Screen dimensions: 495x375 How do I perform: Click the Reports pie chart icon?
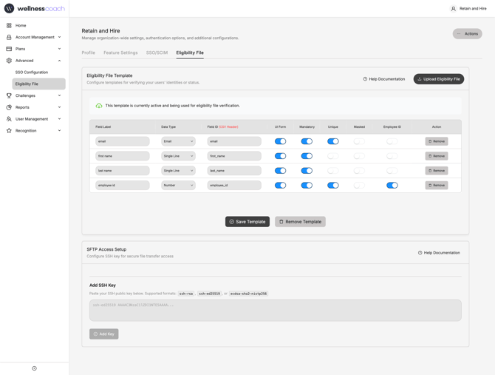point(9,107)
